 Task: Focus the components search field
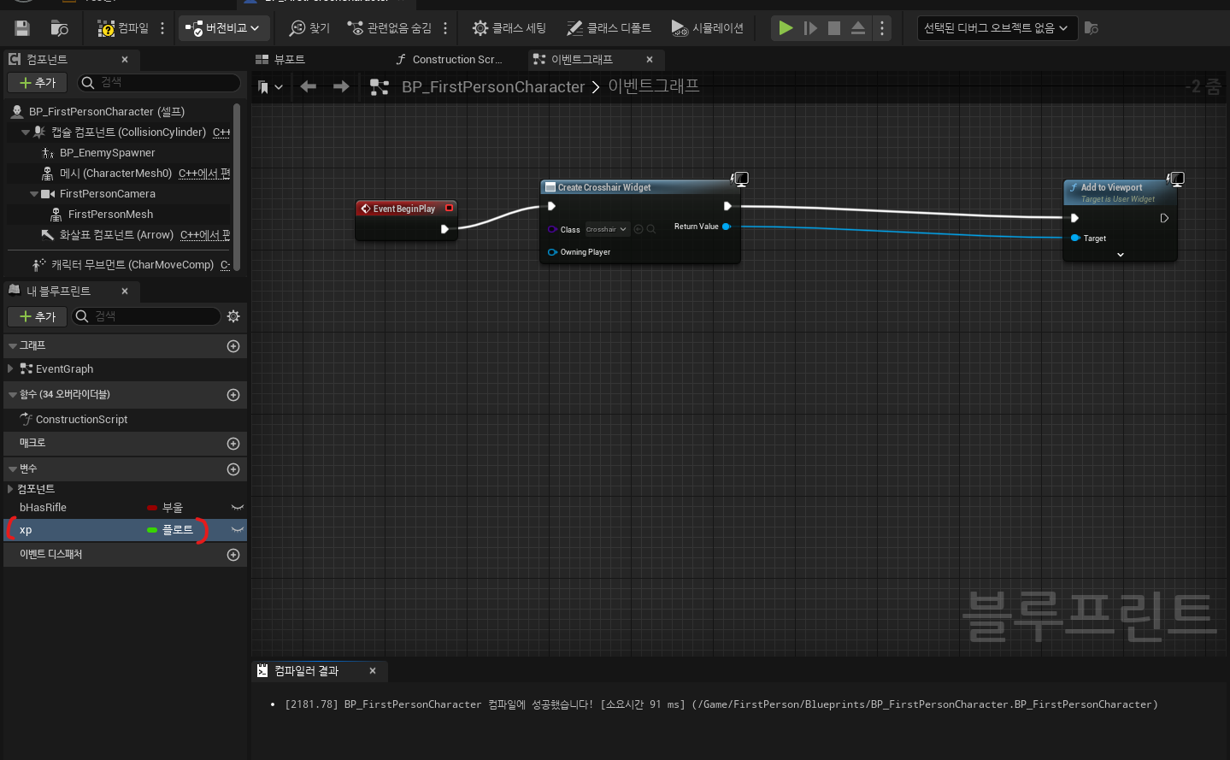click(x=159, y=83)
